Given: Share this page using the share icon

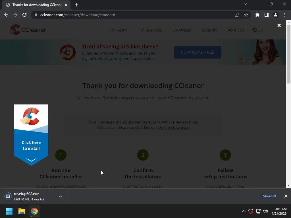Looking at the screenshot, I should [x=237, y=15].
